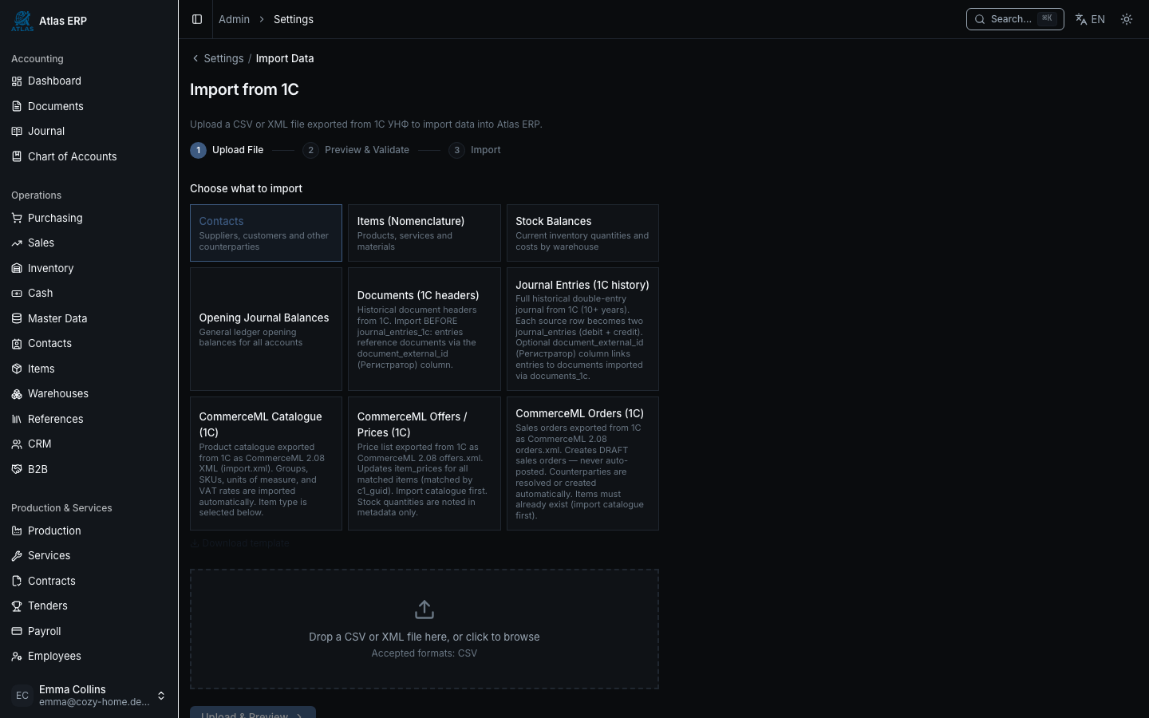Select the Items (Nomenclature) import card
Image resolution: width=1149 pixels, height=718 pixels.
[x=424, y=233]
